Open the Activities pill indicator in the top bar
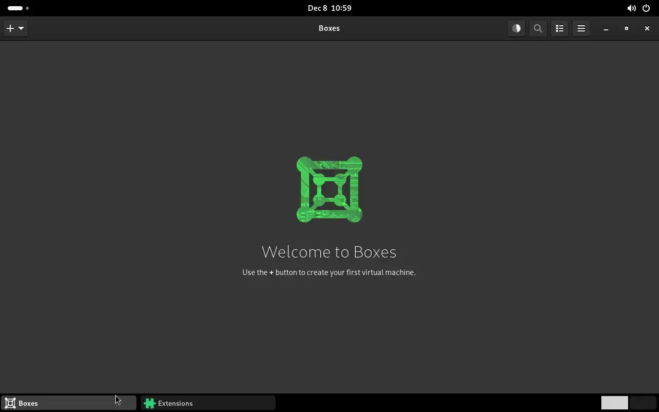This screenshot has width=659, height=412. click(18, 8)
